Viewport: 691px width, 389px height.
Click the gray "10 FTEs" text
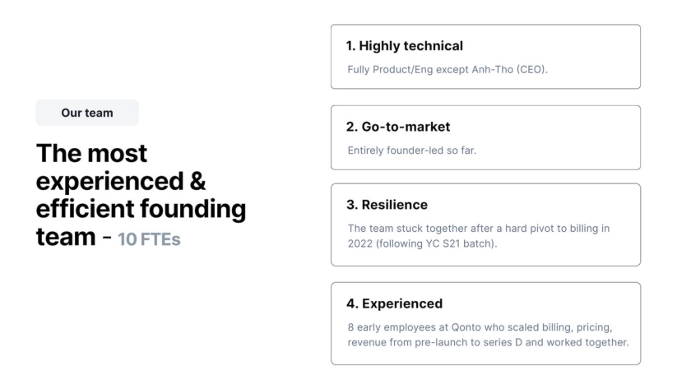click(x=149, y=240)
